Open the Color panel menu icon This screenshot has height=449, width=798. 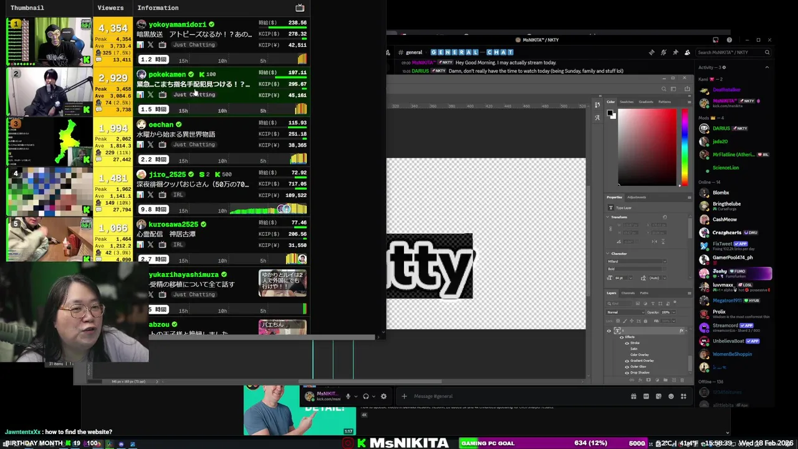tap(690, 102)
